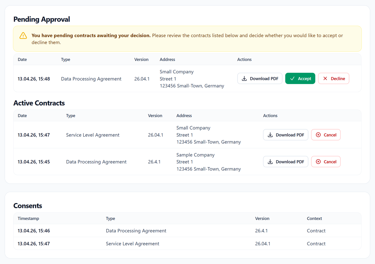Open the pending Data Processing Agreement link
The width and height of the screenshot is (375, 264).
(91, 79)
